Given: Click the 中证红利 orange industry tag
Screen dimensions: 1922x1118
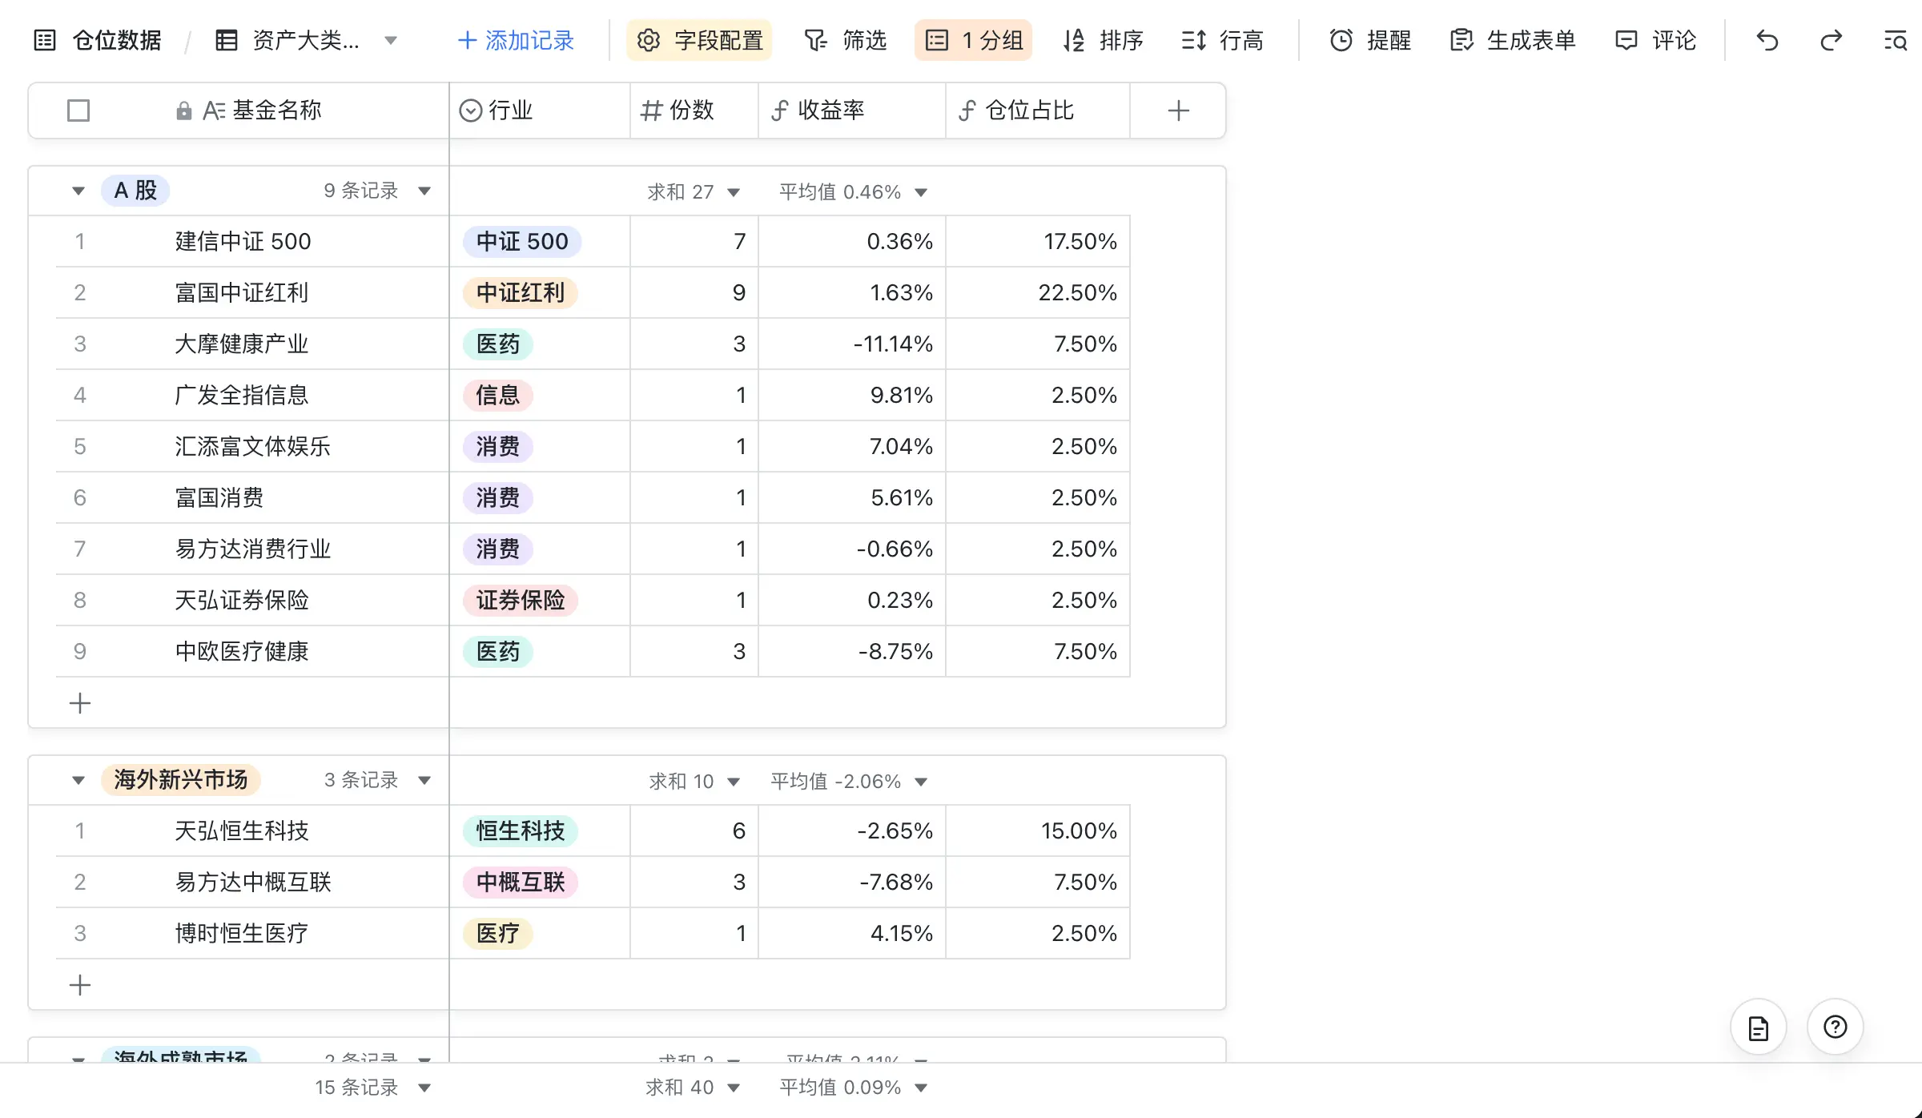Looking at the screenshot, I should [x=521, y=293].
